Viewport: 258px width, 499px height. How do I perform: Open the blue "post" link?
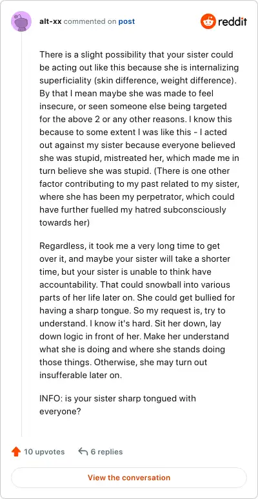point(126,21)
